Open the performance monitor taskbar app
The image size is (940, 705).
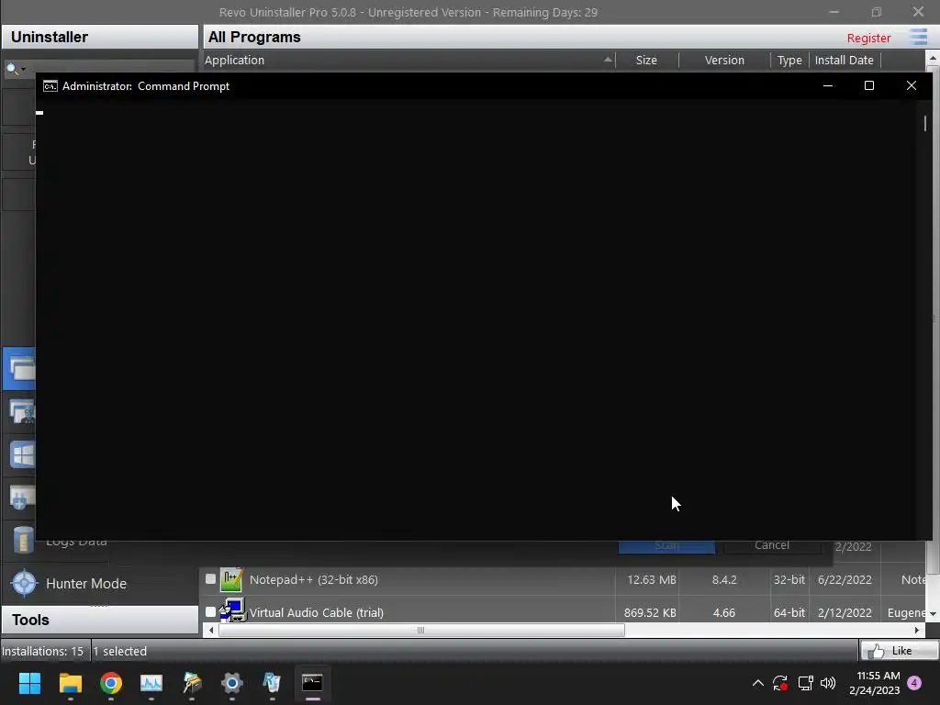click(151, 683)
